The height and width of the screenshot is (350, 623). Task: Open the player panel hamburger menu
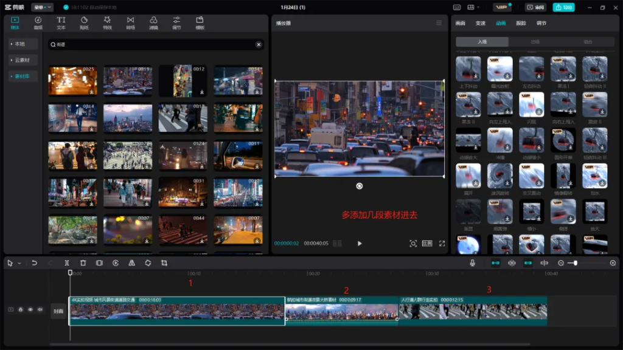click(439, 23)
